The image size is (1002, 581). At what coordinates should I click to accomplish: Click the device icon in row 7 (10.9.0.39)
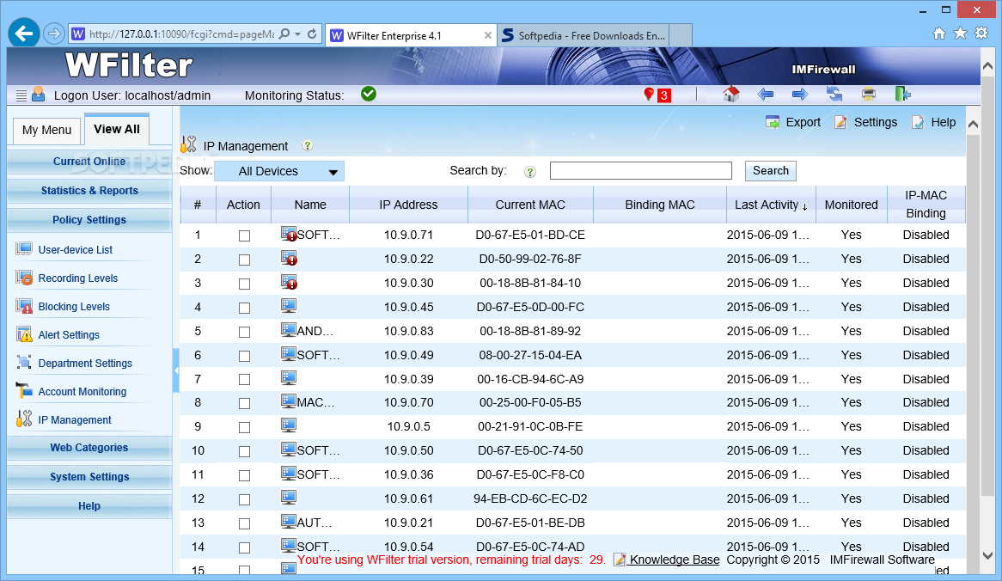288,378
